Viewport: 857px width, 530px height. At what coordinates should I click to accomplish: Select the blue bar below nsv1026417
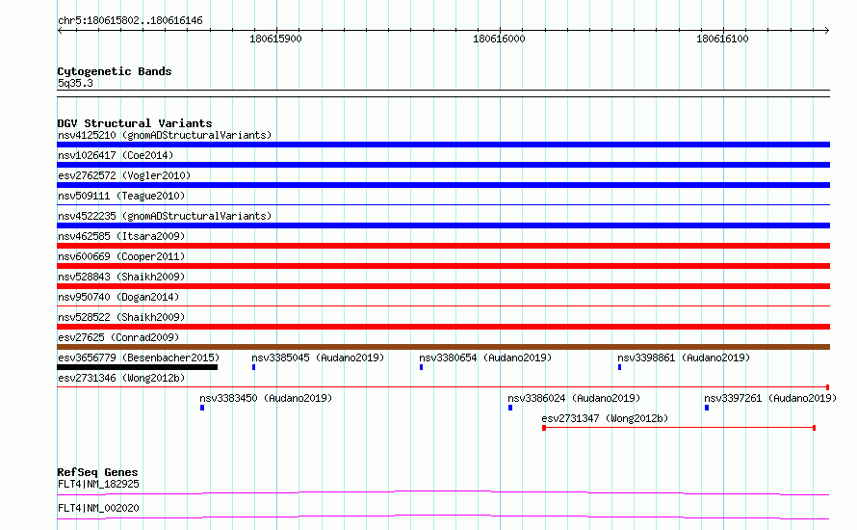pos(443,165)
